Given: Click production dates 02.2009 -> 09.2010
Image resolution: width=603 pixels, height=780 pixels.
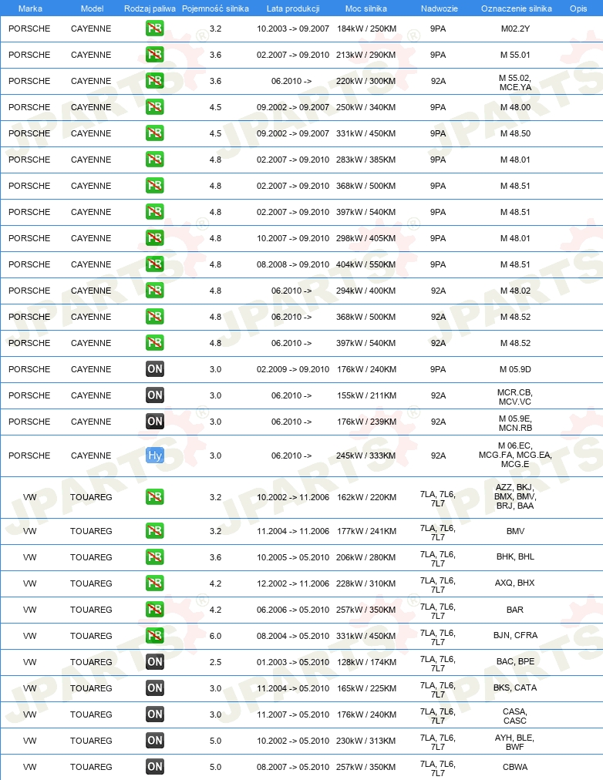Looking at the screenshot, I should [293, 369].
